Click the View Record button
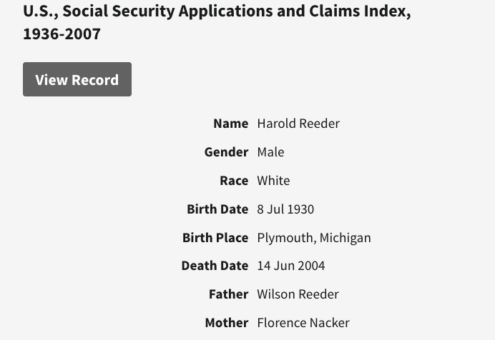The height and width of the screenshot is (340, 495). pos(77,79)
